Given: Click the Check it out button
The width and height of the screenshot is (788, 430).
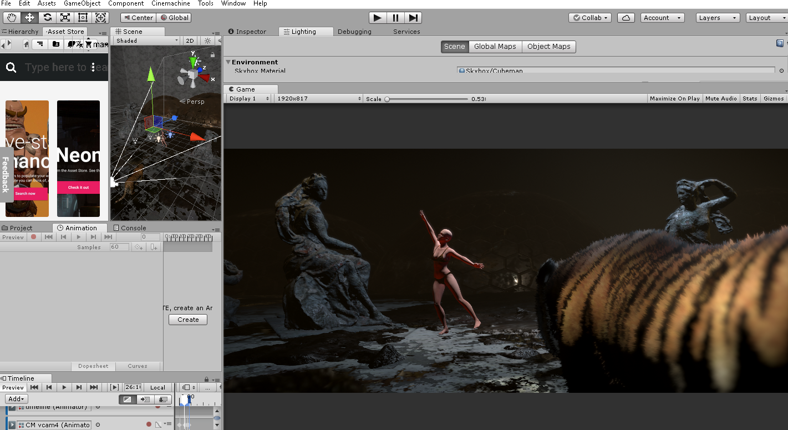Looking at the screenshot, I should (78, 188).
